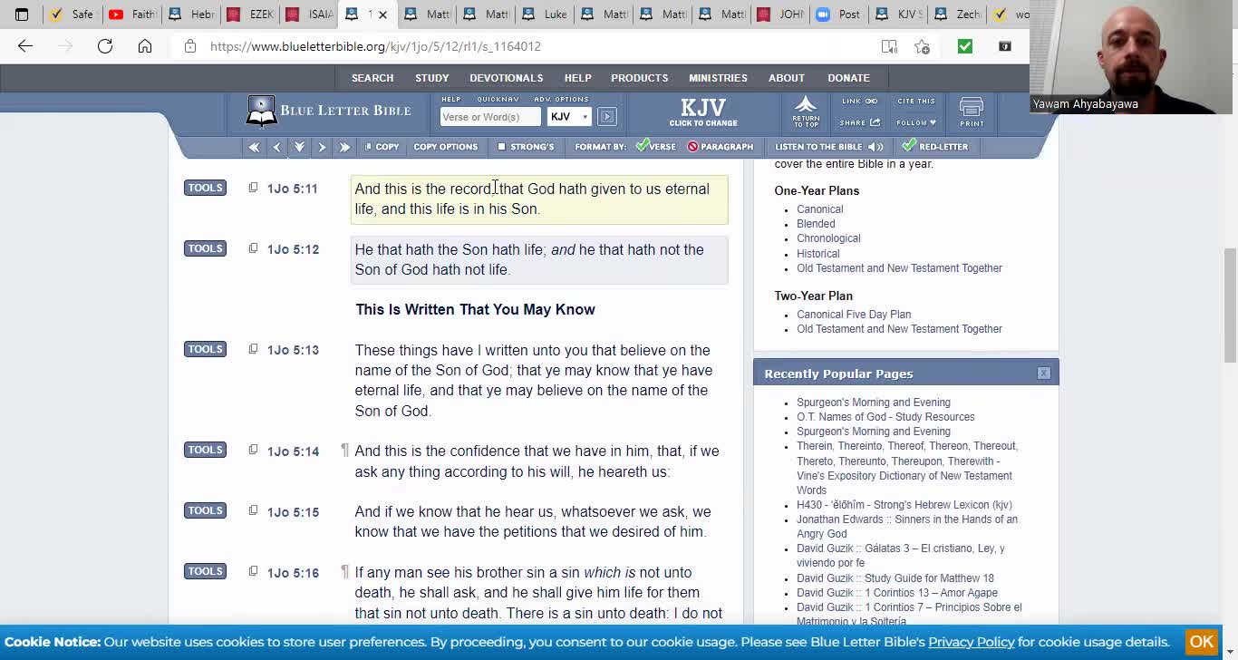Jump to next book double-arrow
1238x660 pixels.
click(344, 147)
